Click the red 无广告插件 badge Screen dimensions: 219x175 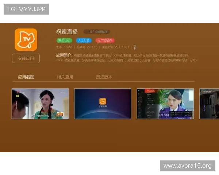(x=105, y=40)
